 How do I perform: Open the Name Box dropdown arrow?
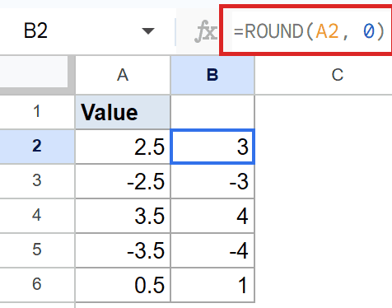click(x=148, y=31)
